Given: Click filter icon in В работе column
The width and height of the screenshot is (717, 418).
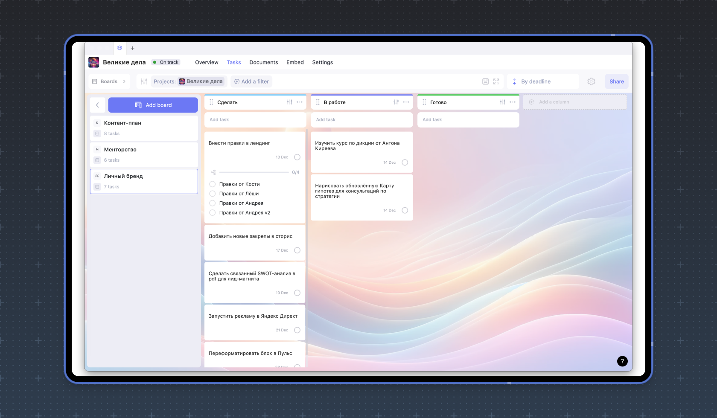Looking at the screenshot, I should (x=396, y=102).
